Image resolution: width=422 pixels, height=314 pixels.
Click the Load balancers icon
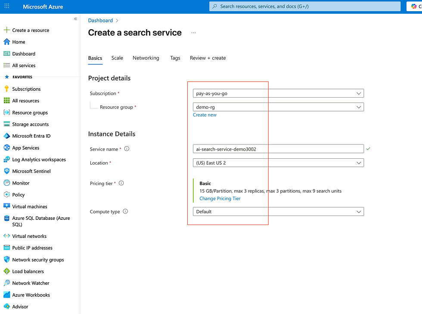pos(6,271)
